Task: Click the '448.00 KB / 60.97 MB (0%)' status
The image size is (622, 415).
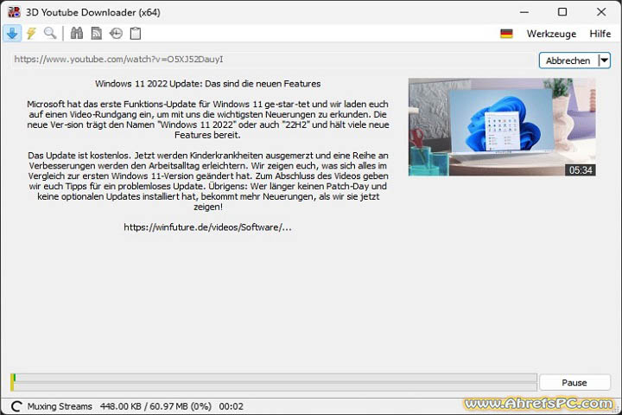Action: point(155,406)
